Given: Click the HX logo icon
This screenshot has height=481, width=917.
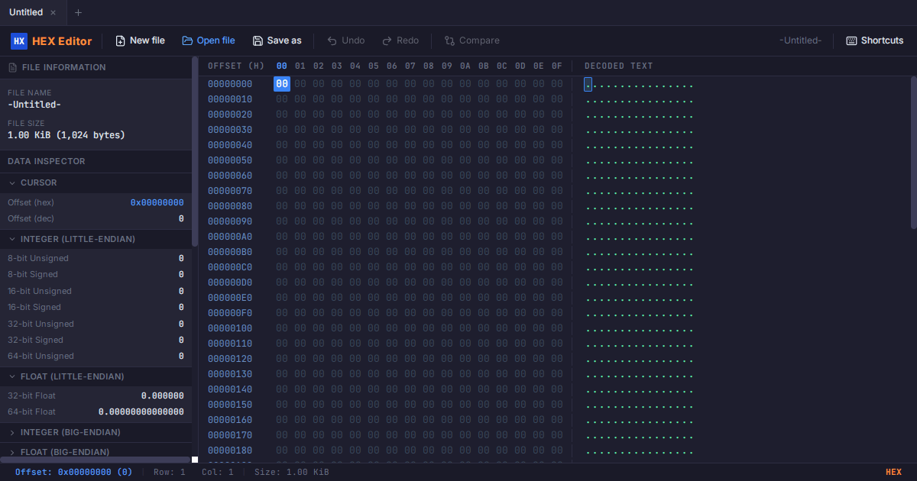Looking at the screenshot, I should (x=19, y=41).
